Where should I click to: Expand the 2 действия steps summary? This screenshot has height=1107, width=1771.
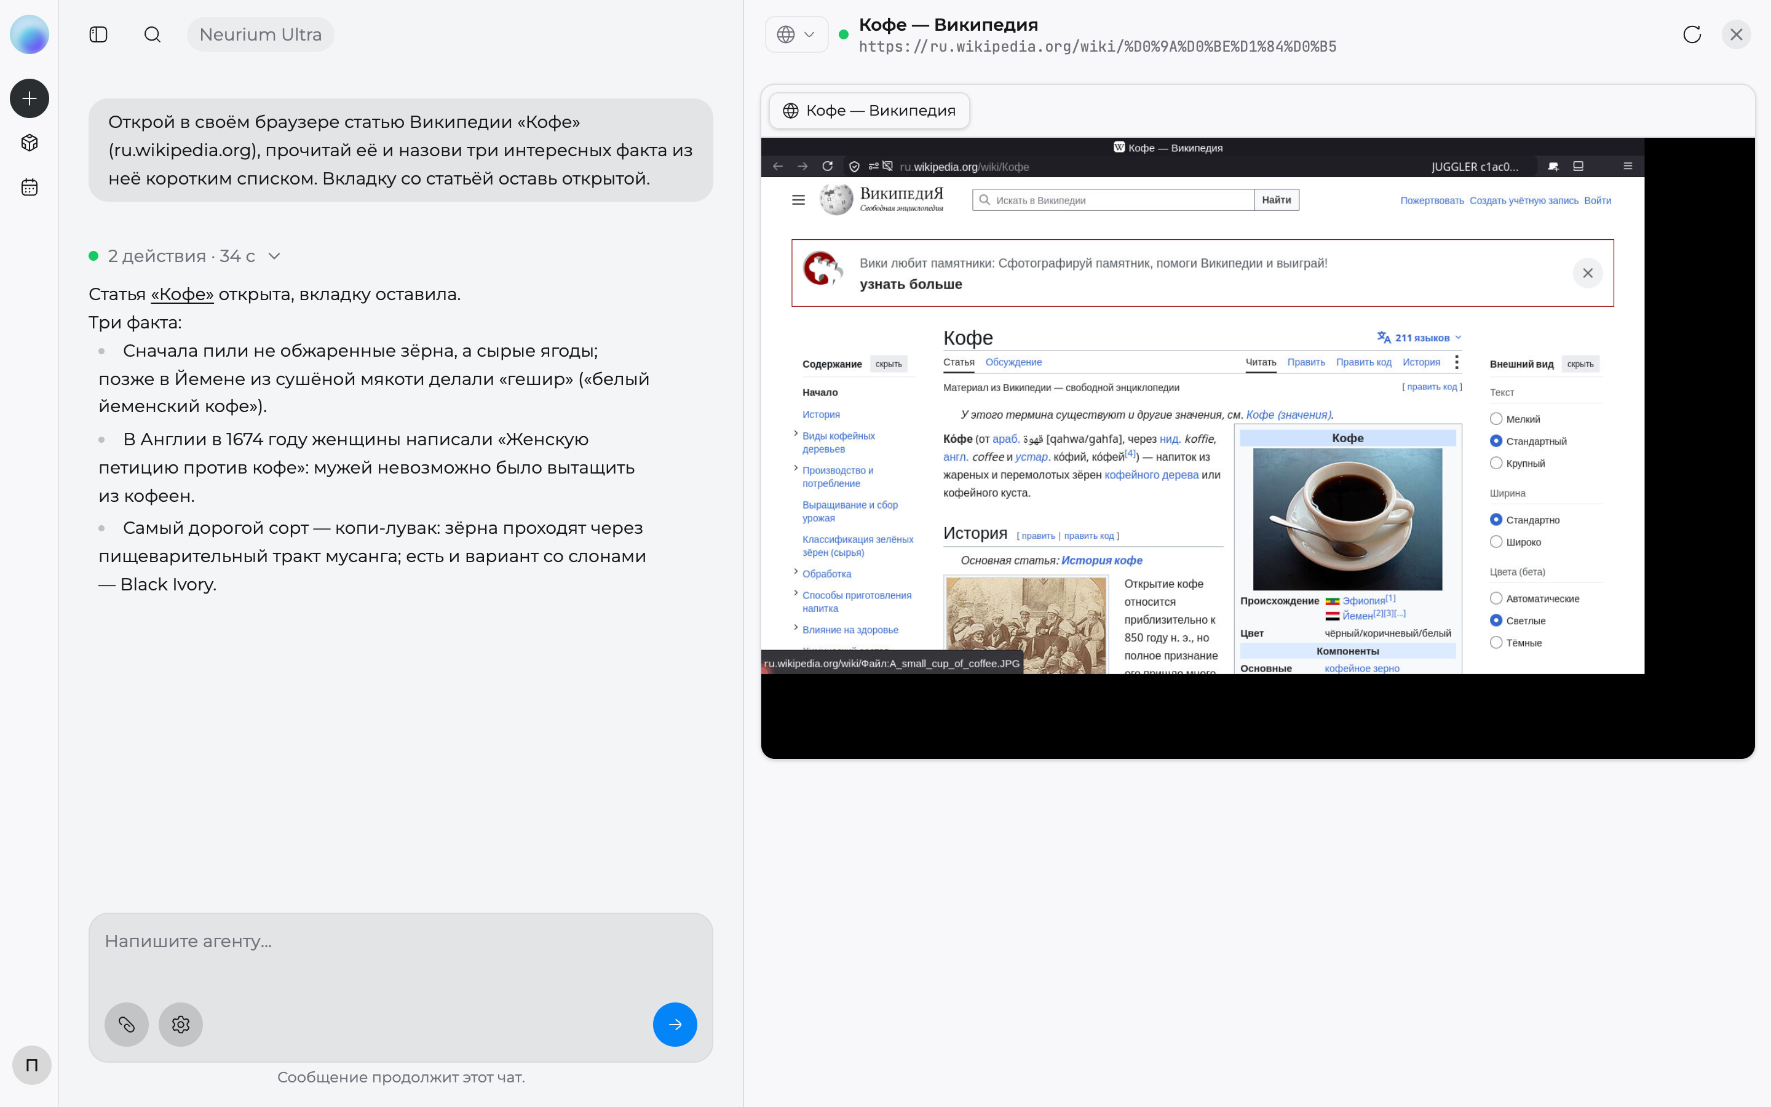coord(184,256)
